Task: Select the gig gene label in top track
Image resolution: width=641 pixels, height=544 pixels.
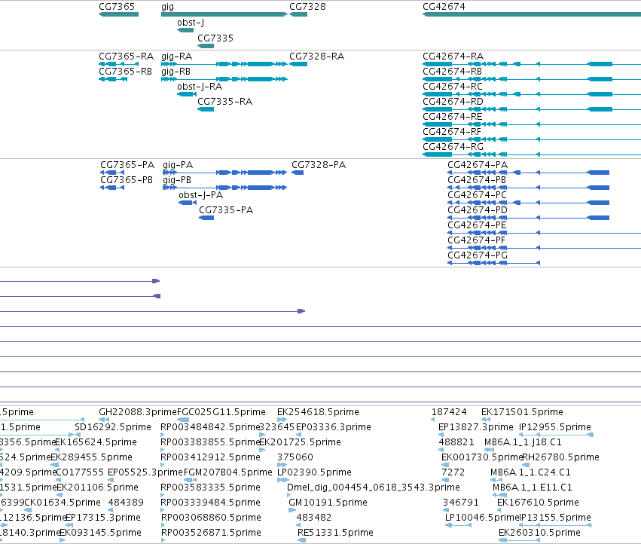Action: (x=168, y=7)
